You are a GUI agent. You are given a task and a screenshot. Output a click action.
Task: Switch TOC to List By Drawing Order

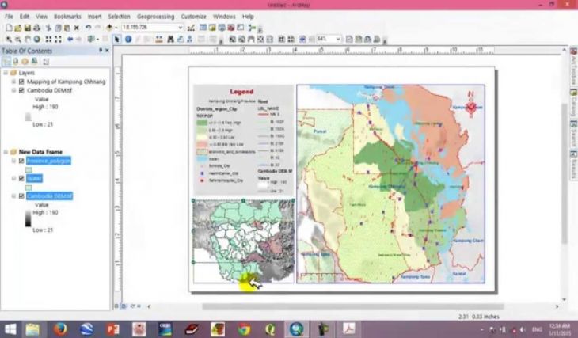[6, 62]
